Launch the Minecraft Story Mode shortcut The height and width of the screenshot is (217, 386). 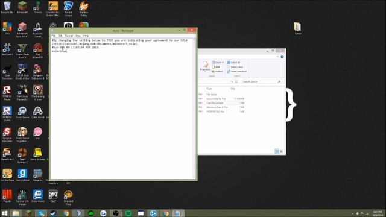[22, 30]
